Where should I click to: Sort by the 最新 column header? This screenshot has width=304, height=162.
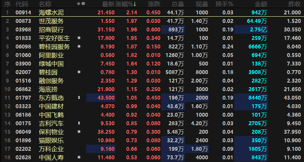click(x=108, y=4)
